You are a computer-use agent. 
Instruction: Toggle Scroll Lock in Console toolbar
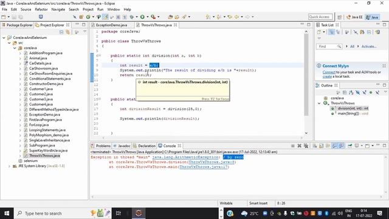(322, 146)
